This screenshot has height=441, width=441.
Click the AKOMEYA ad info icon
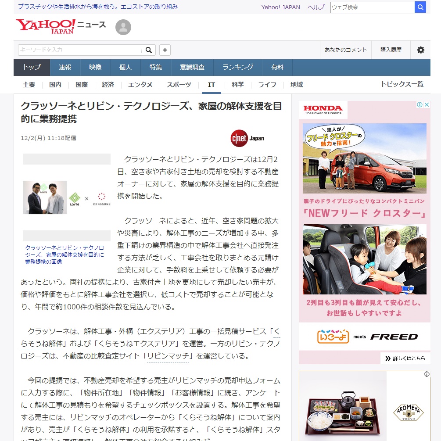tap(427, 374)
